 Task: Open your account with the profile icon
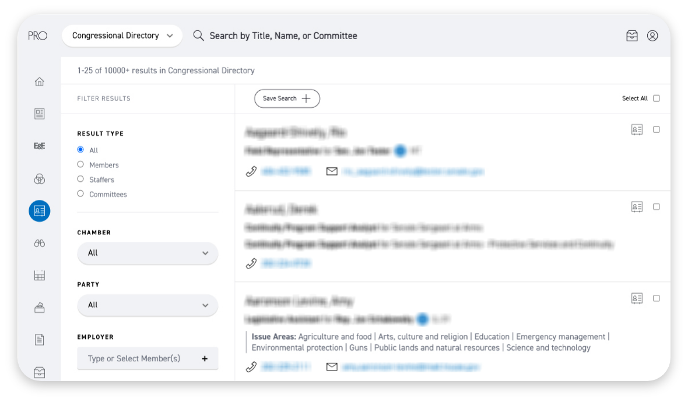653,36
